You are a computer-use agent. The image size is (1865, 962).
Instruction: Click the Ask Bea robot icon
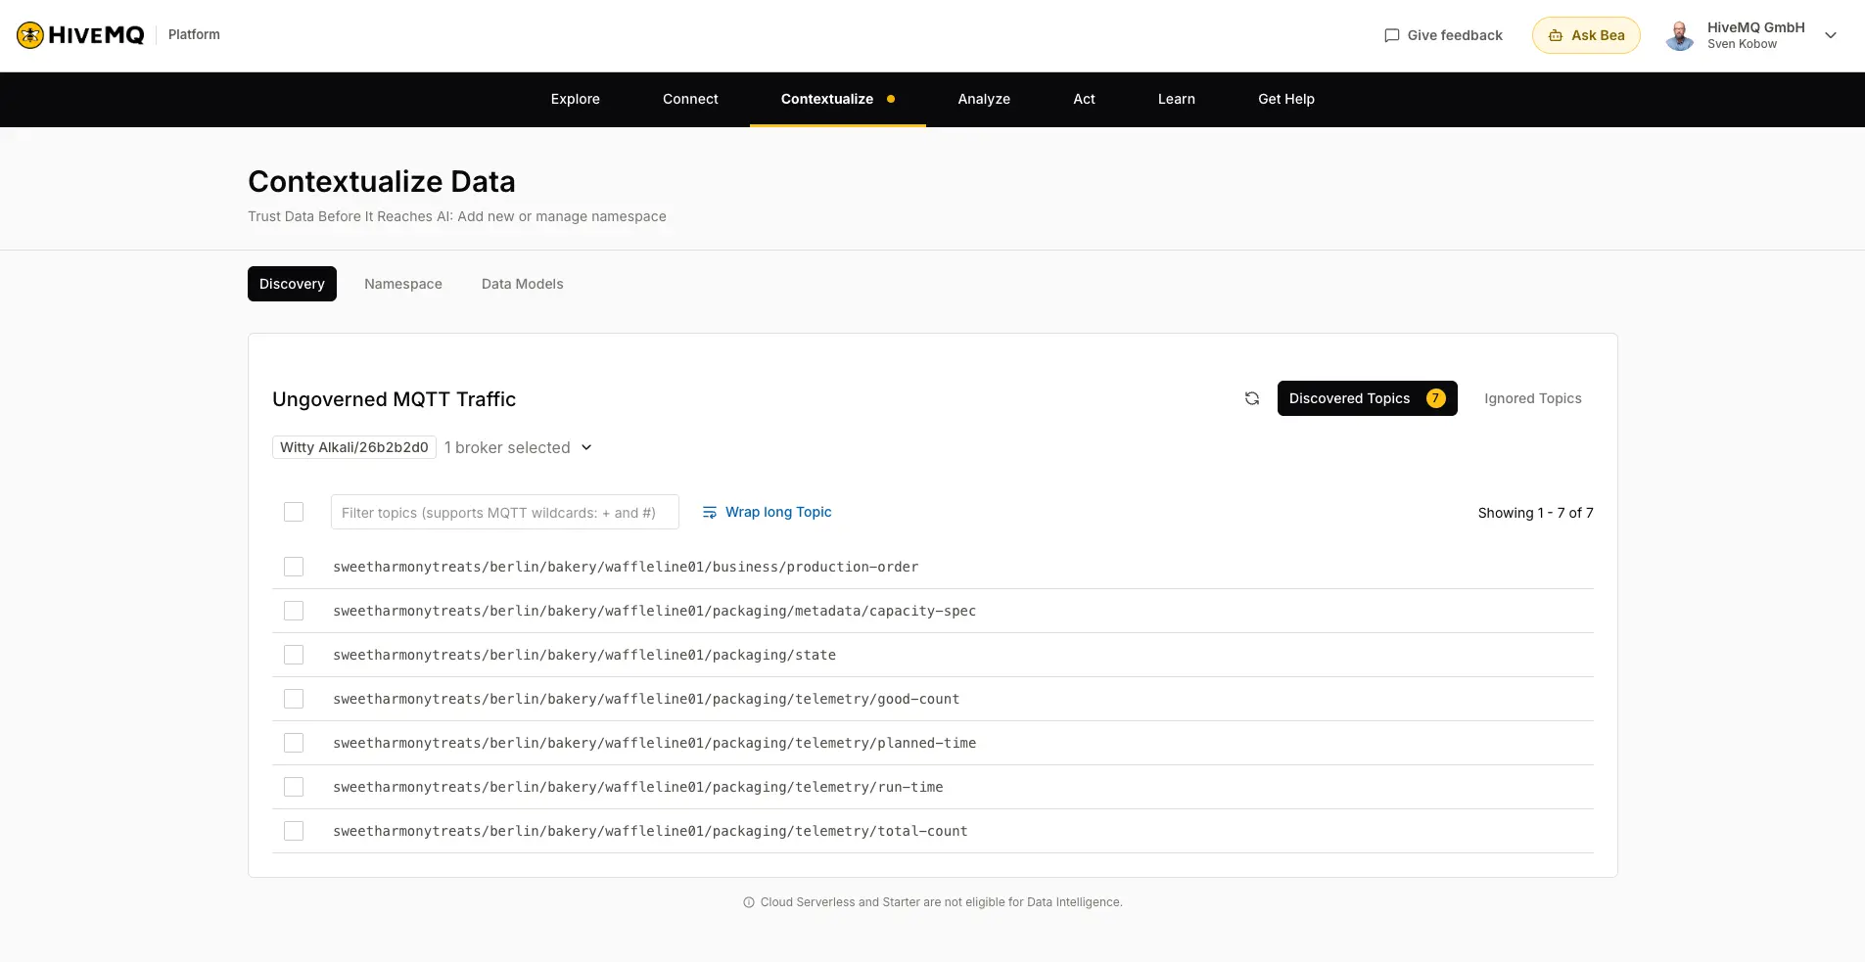pyautogui.click(x=1555, y=35)
